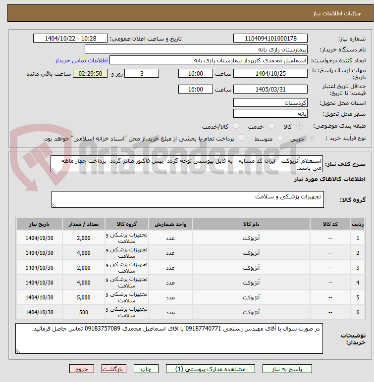Select the خدمت radio button

pos(271,126)
